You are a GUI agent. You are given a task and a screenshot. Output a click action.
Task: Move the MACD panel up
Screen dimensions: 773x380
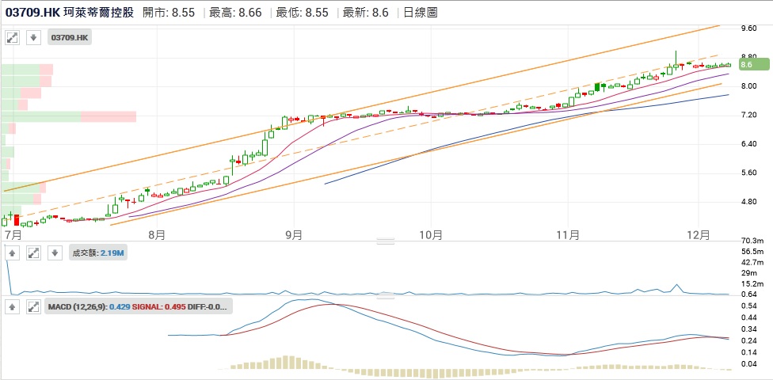[13, 306]
